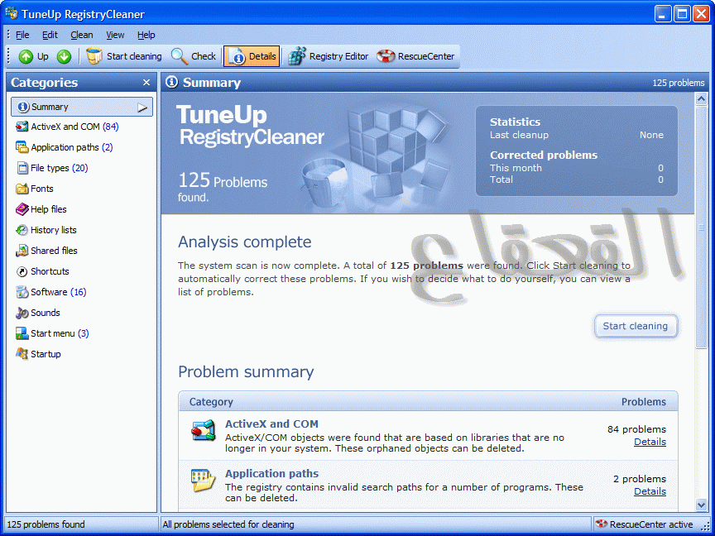The height and width of the screenshot is (536, 715).
Task: Open the Edit menu
Action: pos(50,35)
